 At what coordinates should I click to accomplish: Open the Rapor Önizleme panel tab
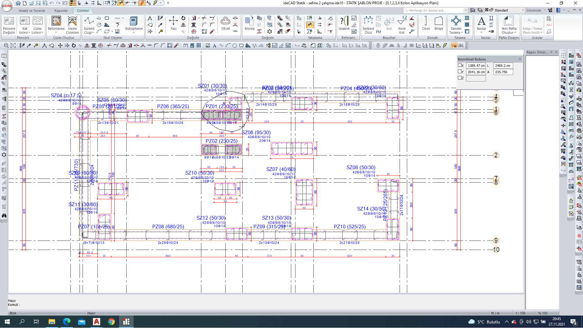coord(537,52)
